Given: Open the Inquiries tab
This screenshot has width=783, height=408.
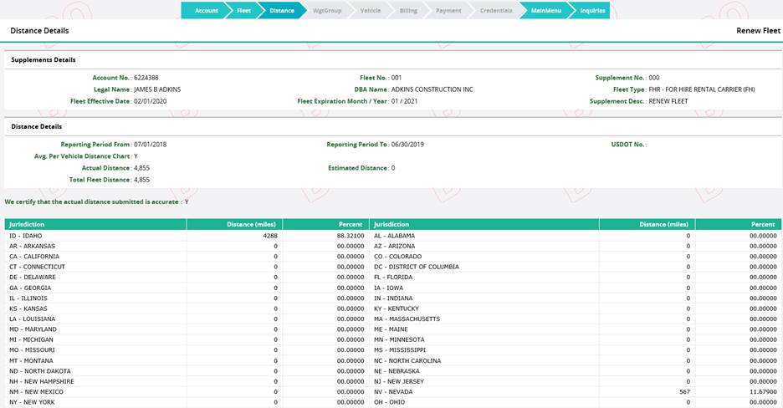Looking at the screenshot, I should point(592,11).
